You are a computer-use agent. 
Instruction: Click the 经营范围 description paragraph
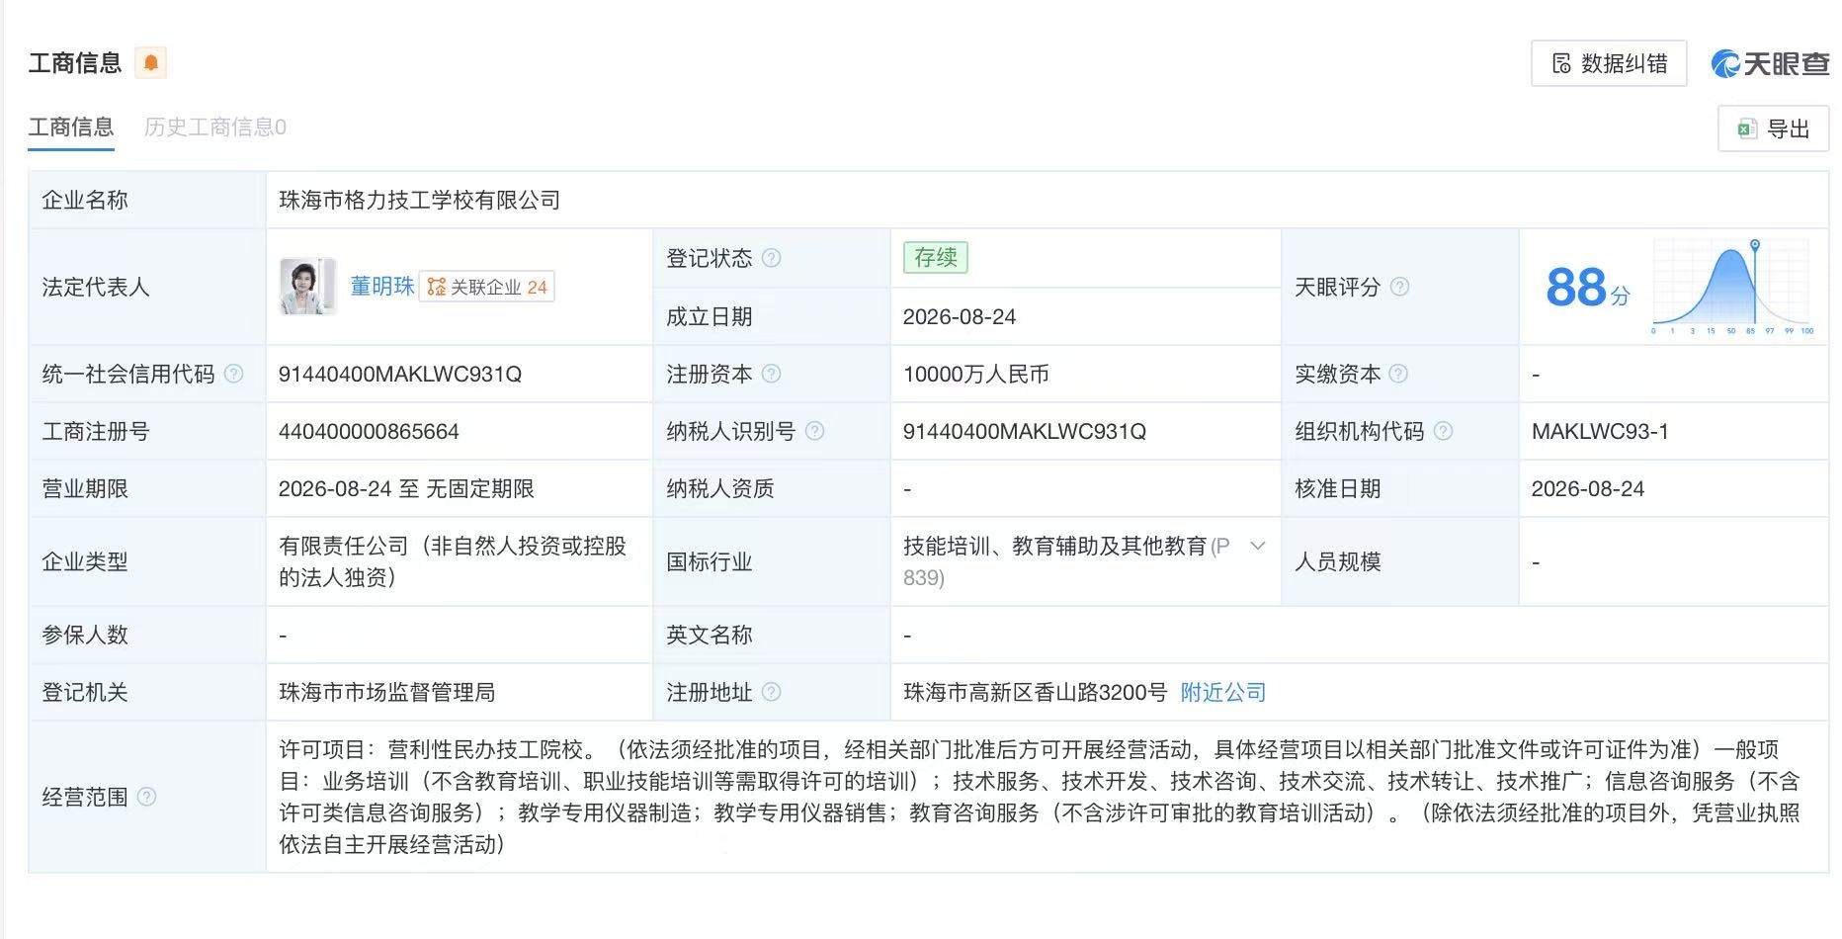tap(1039, 797)
